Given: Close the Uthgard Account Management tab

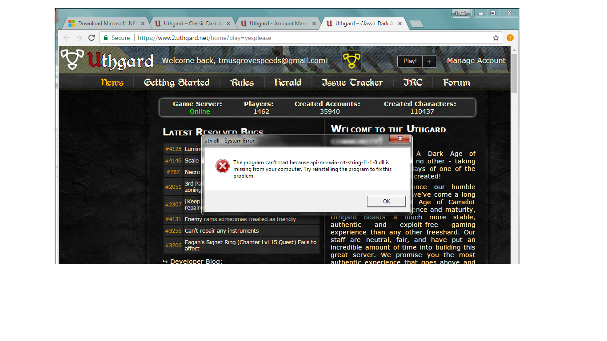Looking at the screenshot, I should (x=314, y=24).
